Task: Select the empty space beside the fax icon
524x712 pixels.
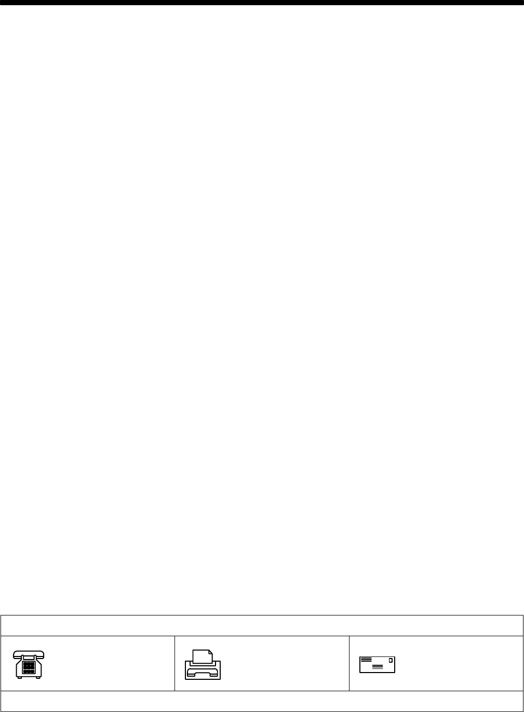Action: tap(285, 664)
